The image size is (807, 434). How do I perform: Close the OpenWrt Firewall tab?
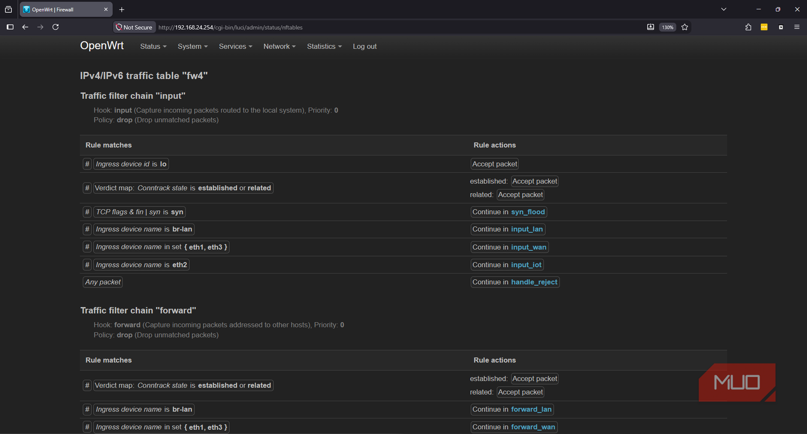[106, 9]
